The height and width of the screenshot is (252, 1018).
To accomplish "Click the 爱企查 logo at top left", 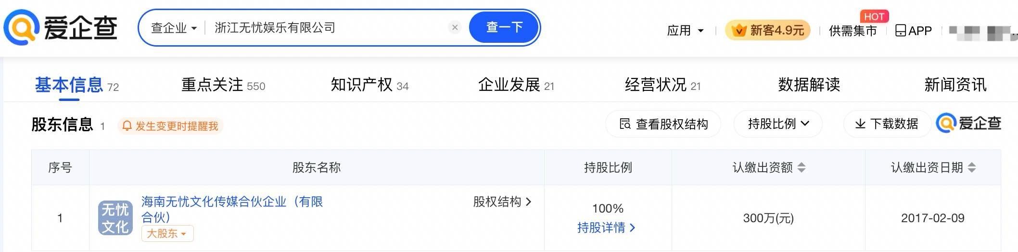I will (x=61, y=27).
